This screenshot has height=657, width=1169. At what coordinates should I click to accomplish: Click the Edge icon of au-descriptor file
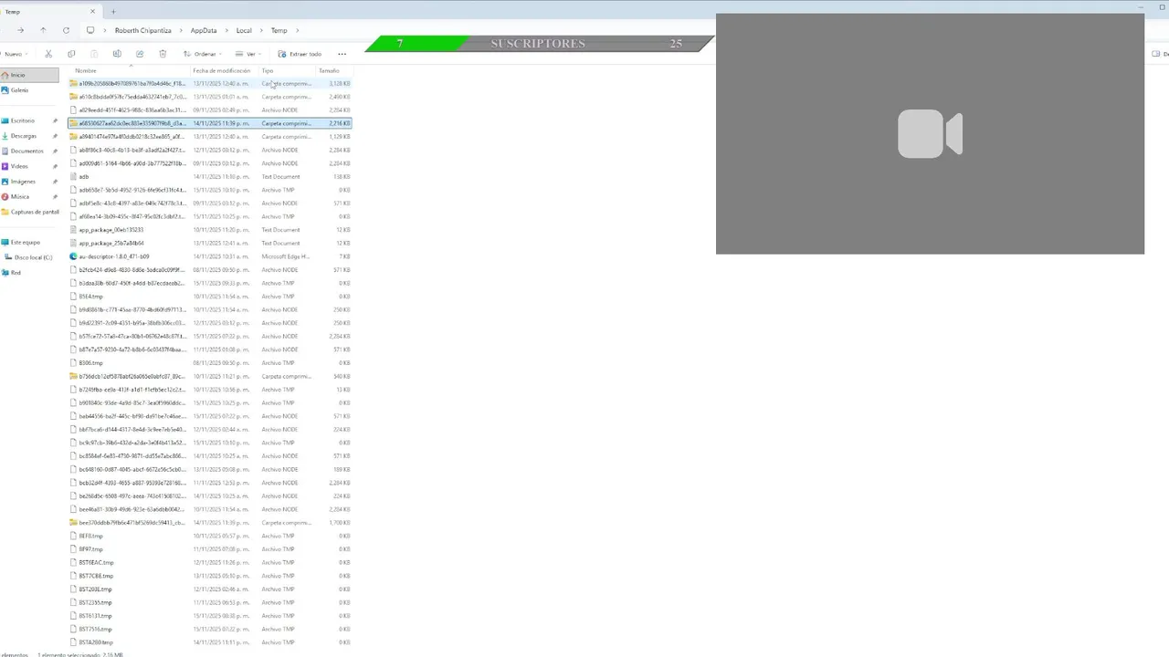(73, 256)
